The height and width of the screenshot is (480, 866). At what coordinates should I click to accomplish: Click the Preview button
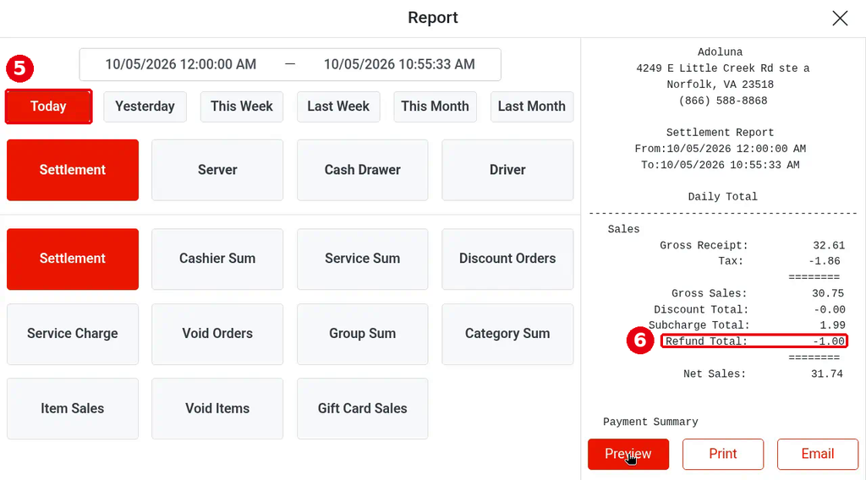[x=628, y=454]
